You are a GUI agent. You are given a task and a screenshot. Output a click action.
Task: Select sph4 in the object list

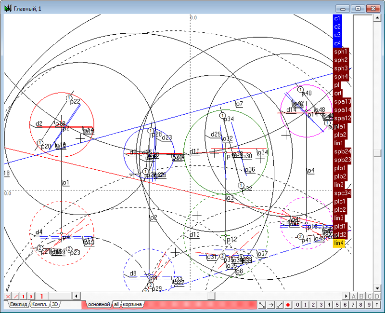coord(341,77)
